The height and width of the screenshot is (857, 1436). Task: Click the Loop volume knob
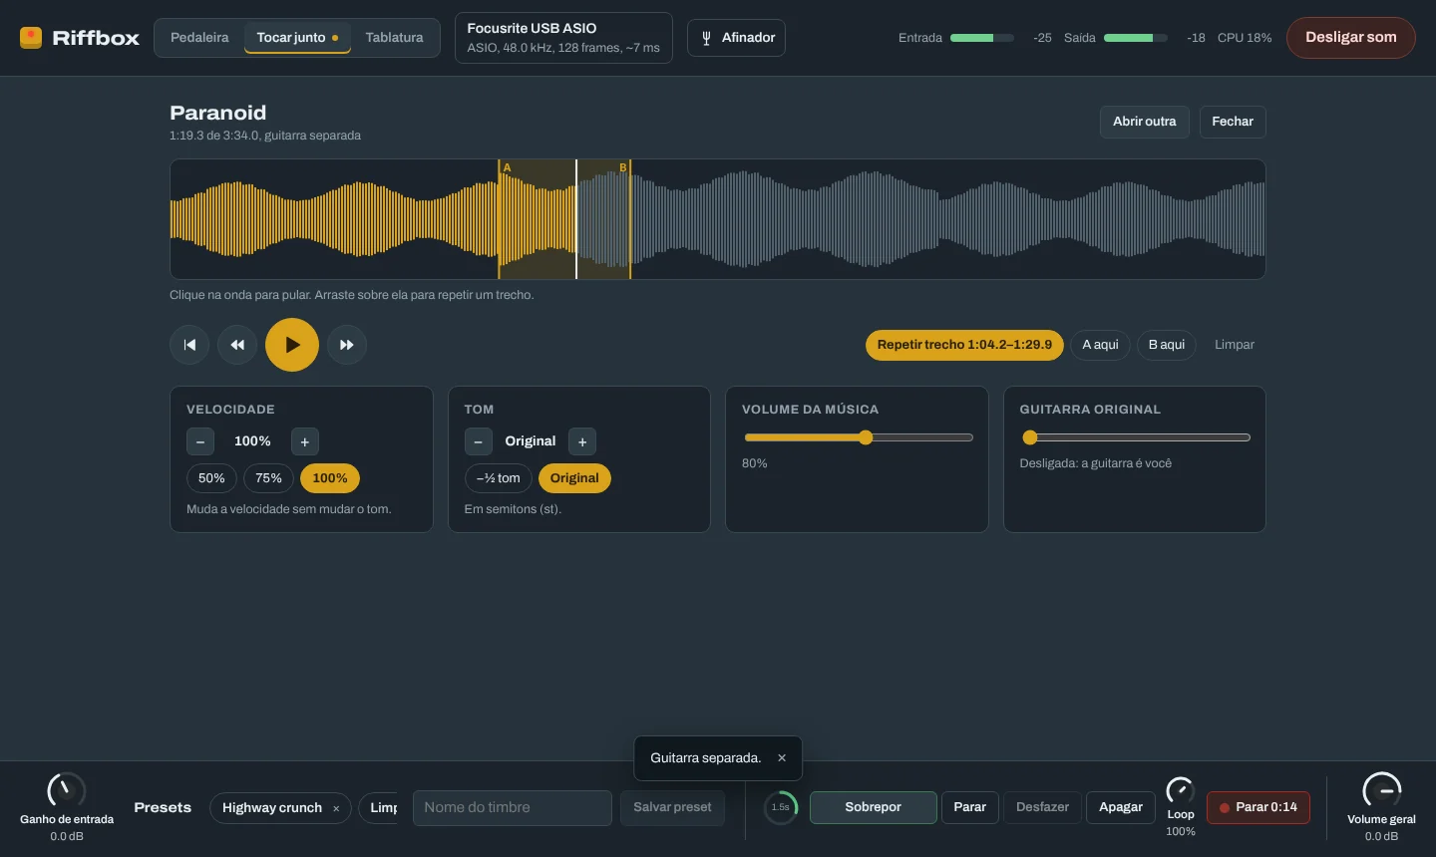(x=1181, y=790)
